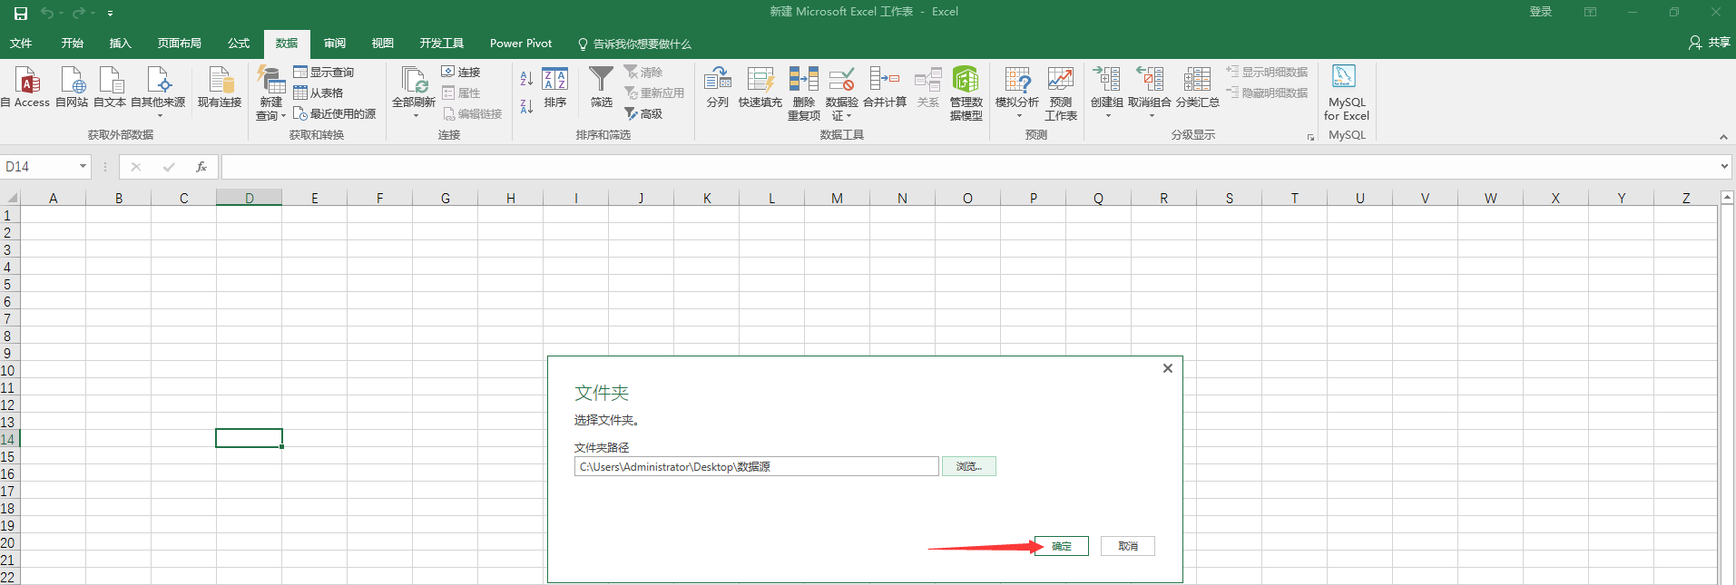The width and height of the screenshot is (1736, 585).
Task: Sort ascending with the A-Z icon
Action: click(526, 80)
